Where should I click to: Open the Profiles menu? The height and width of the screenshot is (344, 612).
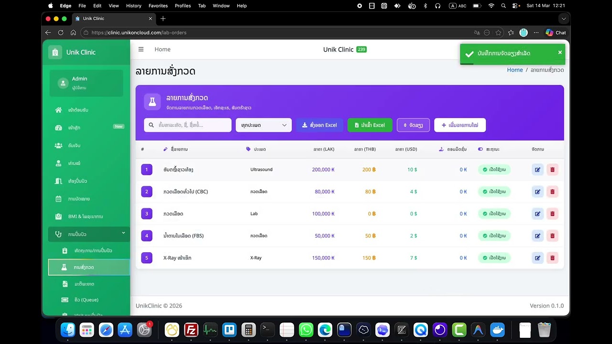click(183, 6)
